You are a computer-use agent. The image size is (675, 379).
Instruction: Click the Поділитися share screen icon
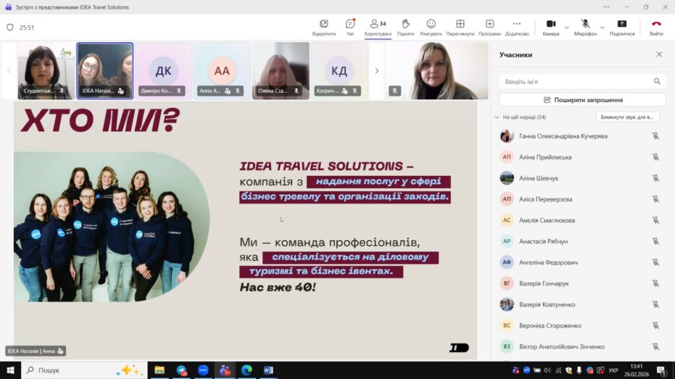[x=622, y=27]
